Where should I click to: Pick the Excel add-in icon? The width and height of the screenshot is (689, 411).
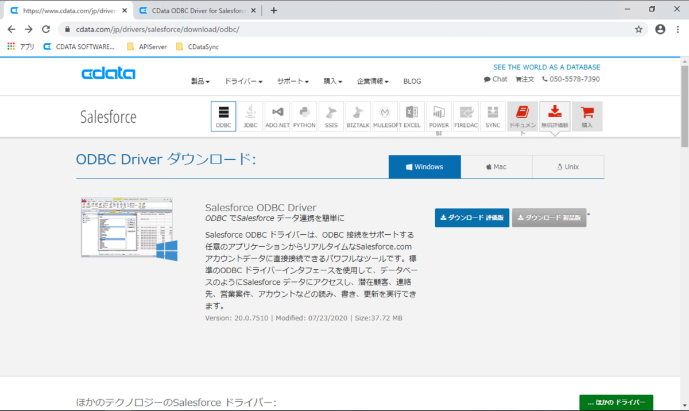pos(412,117)
